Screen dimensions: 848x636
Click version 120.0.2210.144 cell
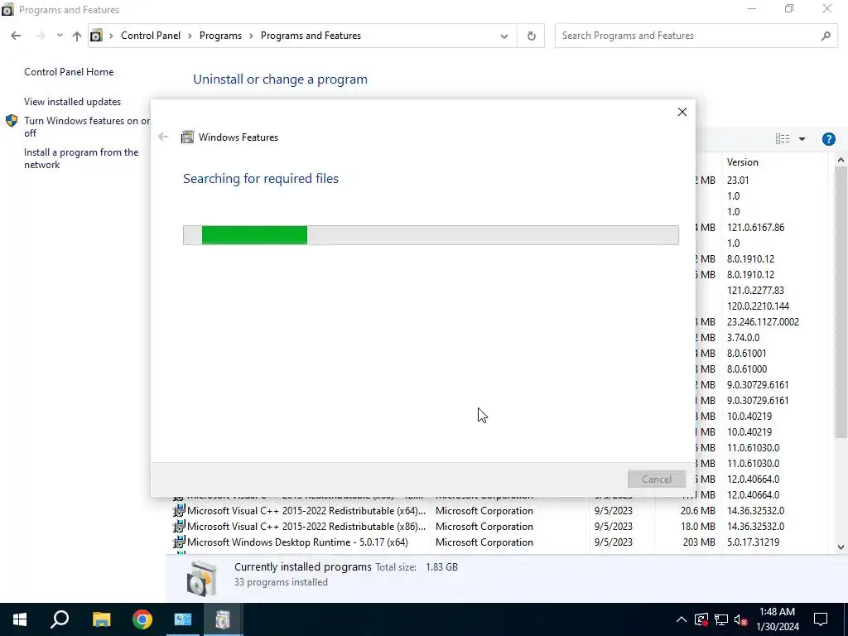pyautogui.click(x=758, y=306)
